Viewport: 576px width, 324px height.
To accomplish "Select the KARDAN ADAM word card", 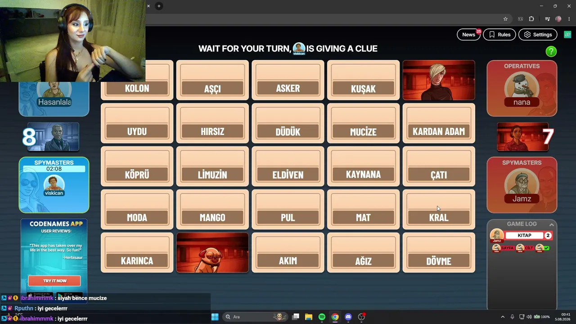I will (439, 123).
